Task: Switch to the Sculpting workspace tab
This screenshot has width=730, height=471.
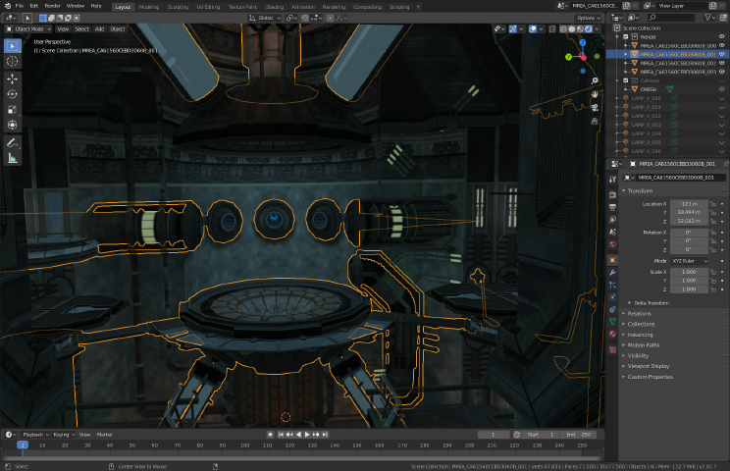Action: click(178, 6)
